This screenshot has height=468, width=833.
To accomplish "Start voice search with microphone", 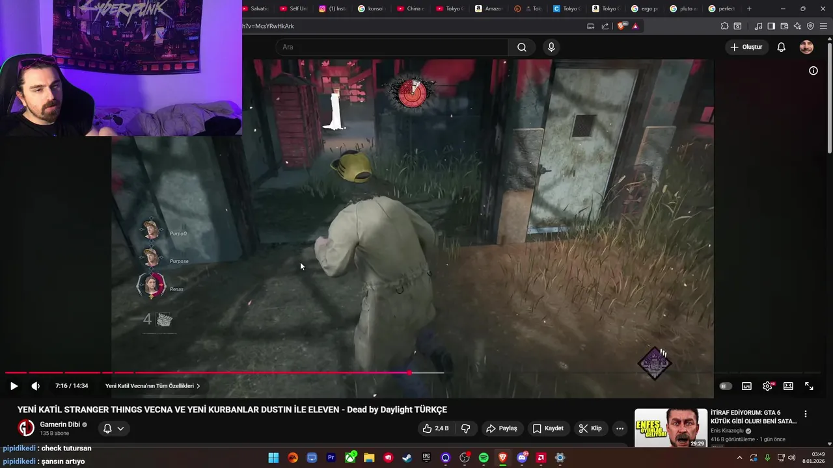I will tap(551, 47).
